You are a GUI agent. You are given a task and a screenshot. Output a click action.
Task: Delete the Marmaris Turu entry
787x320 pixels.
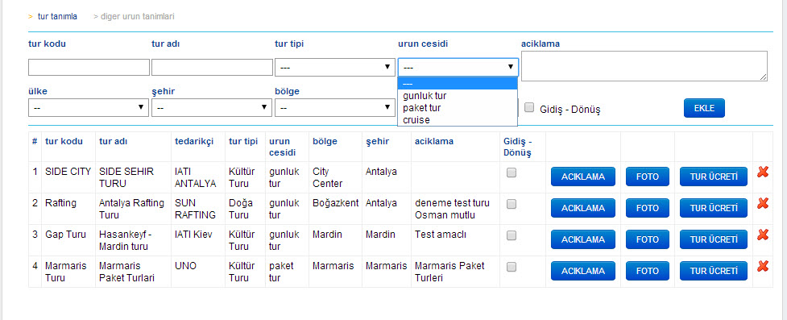[762, 266]
